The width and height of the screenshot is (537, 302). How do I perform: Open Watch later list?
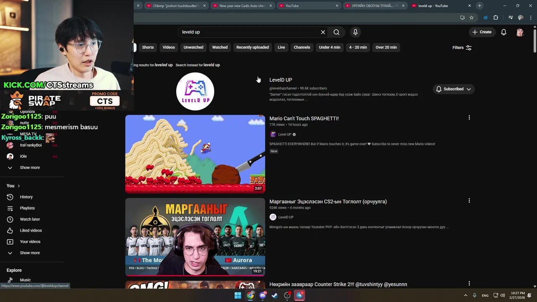pos(30,219)
